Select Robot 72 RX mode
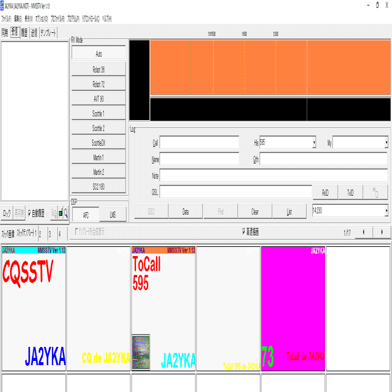Screen dimensions: 392x392 (x=99, y=84)
